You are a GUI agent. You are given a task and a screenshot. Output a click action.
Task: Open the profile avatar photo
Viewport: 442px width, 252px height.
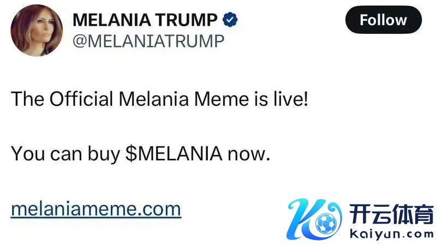[37, 31]
